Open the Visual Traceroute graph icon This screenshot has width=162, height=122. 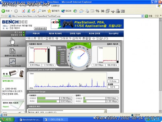point(12,61)
